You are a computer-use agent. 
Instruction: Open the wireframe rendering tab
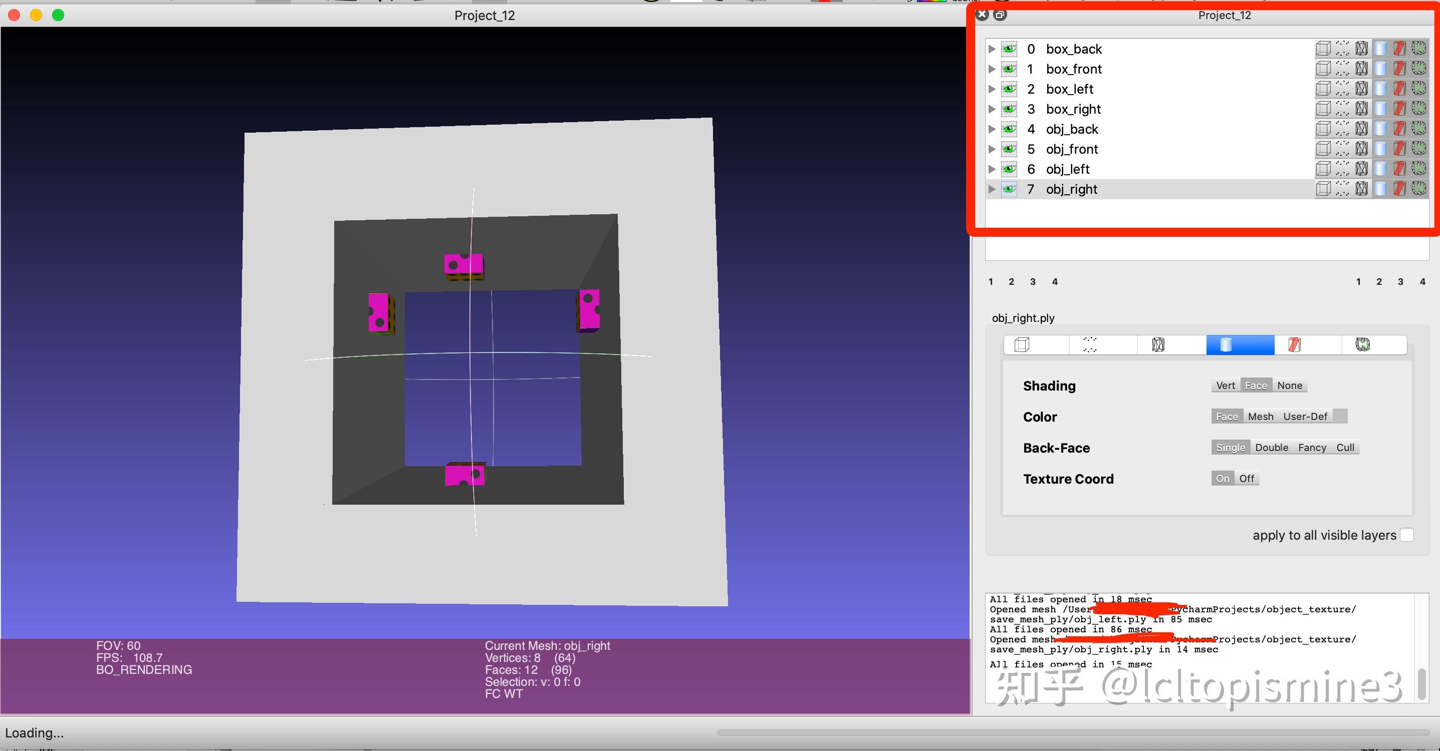coord(1158,345)
